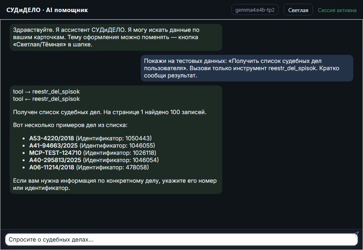Click the tool ← reestr_del_spisok response line

[46, 99]
